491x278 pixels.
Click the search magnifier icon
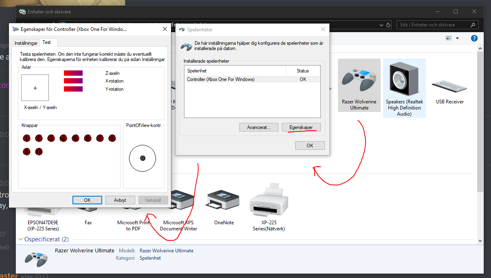click(472, 25)
